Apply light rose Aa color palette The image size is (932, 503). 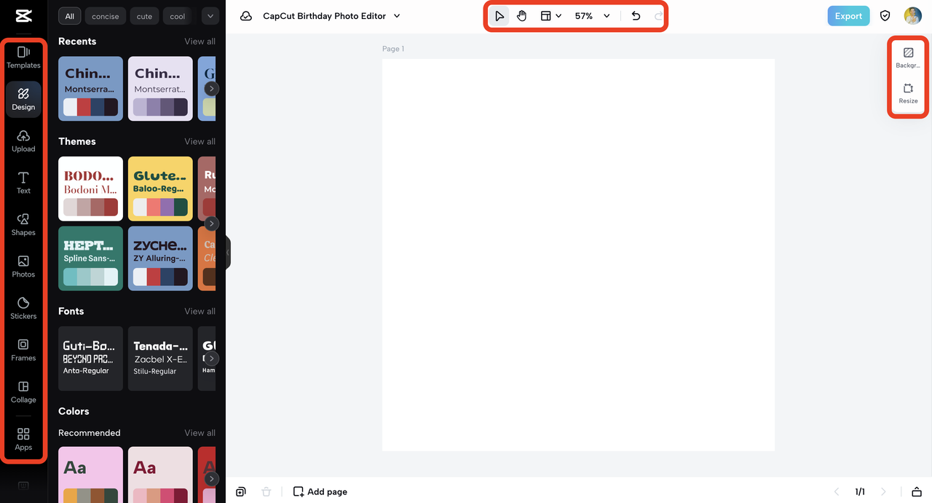click(x=160, y=475)
